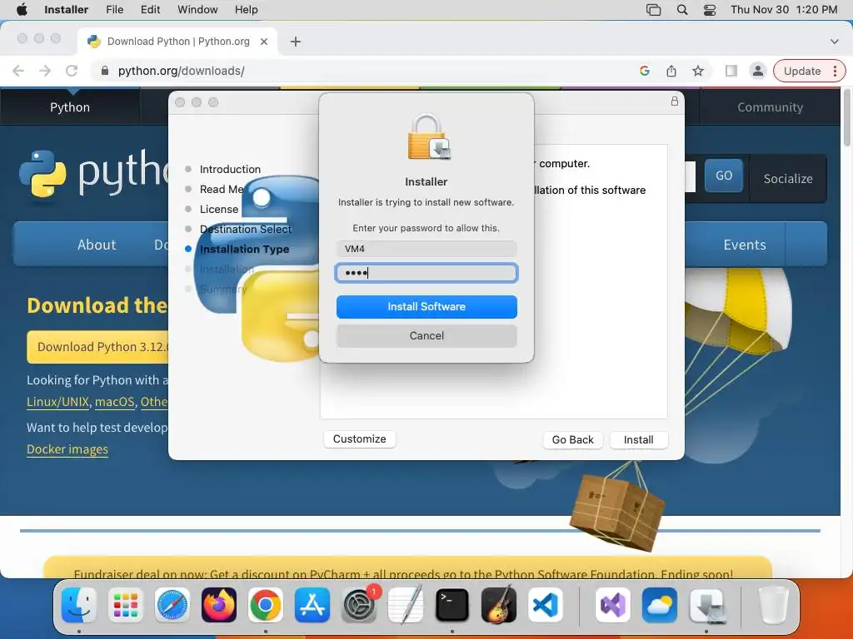Screen dimensions: 853x639
Task: Click Go Back in the installer window
Action: (x=572, y=439)
